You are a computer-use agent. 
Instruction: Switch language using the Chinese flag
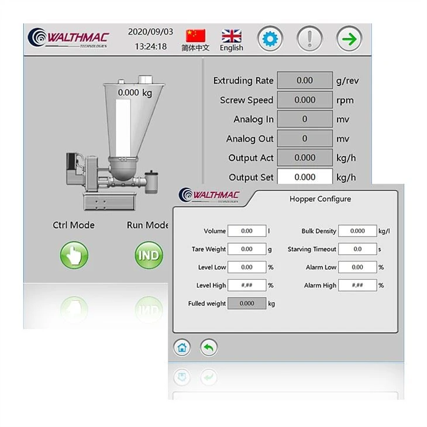(195, 36)
